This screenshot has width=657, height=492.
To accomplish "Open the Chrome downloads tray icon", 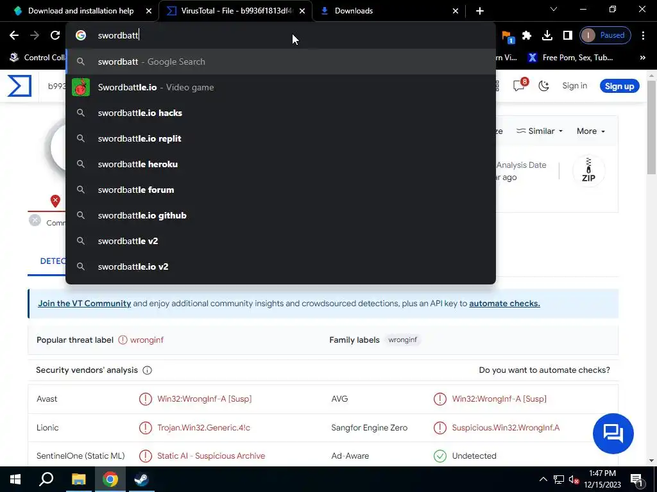I will tap(547, 36).
